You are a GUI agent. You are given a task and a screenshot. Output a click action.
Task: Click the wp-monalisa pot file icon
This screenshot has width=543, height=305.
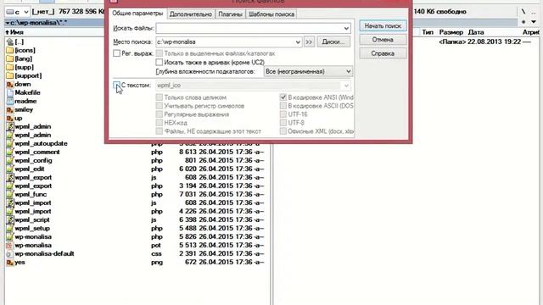(10, 245)
